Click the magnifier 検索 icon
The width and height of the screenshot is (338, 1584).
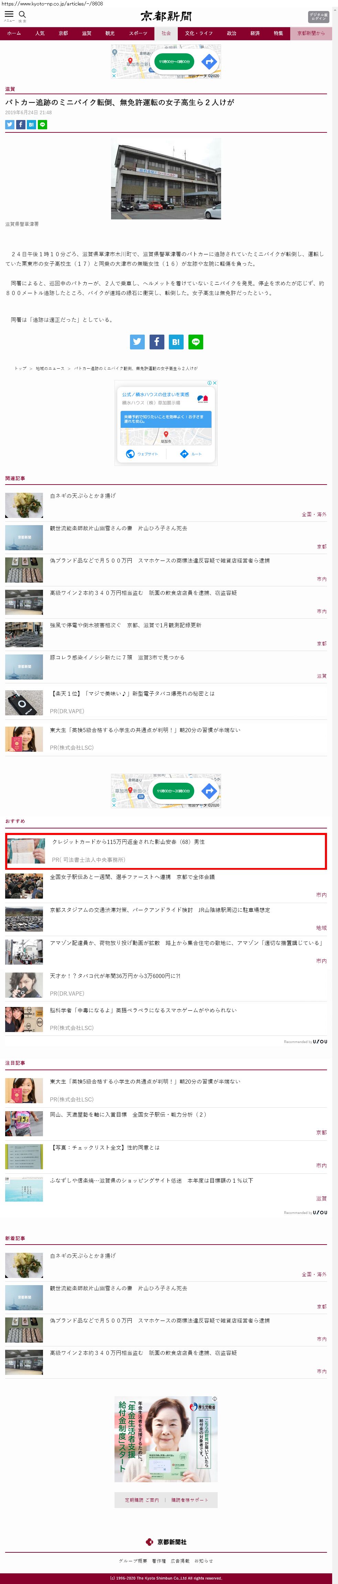(x=22, y=15)
